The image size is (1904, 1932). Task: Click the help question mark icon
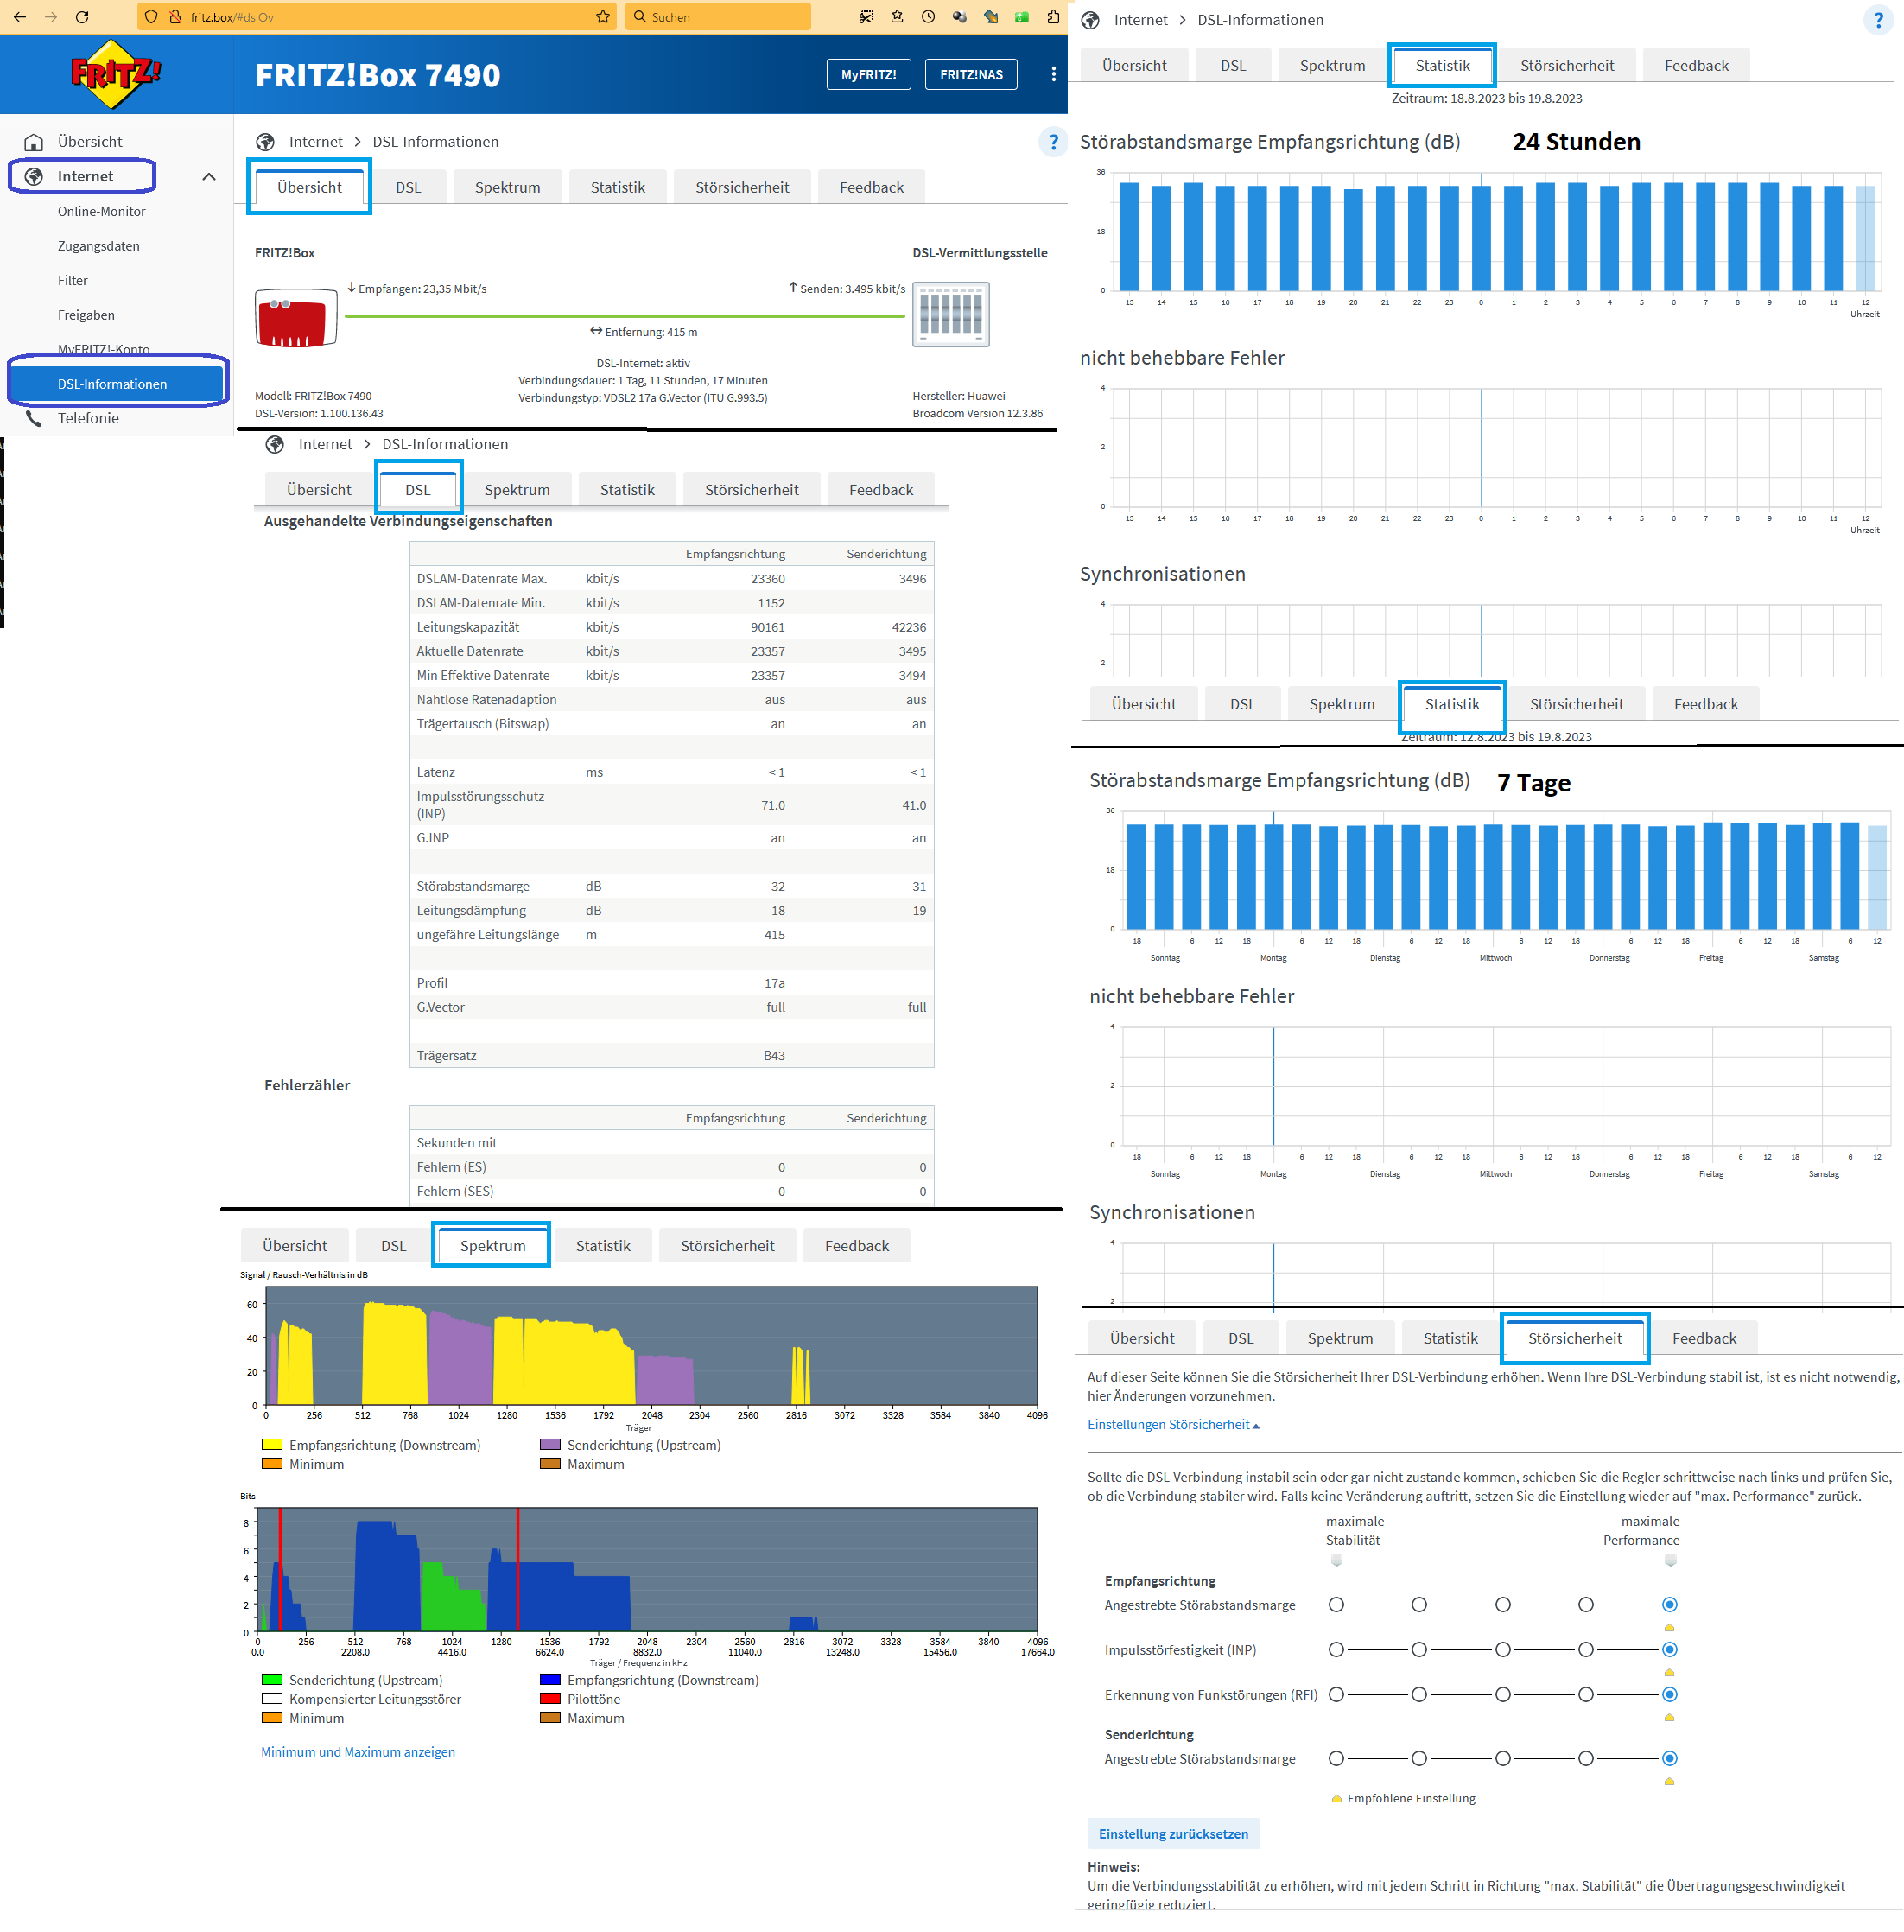(x=1052, y=142)
